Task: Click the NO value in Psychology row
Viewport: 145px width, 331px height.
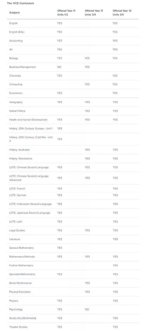Action: (87, 310)
